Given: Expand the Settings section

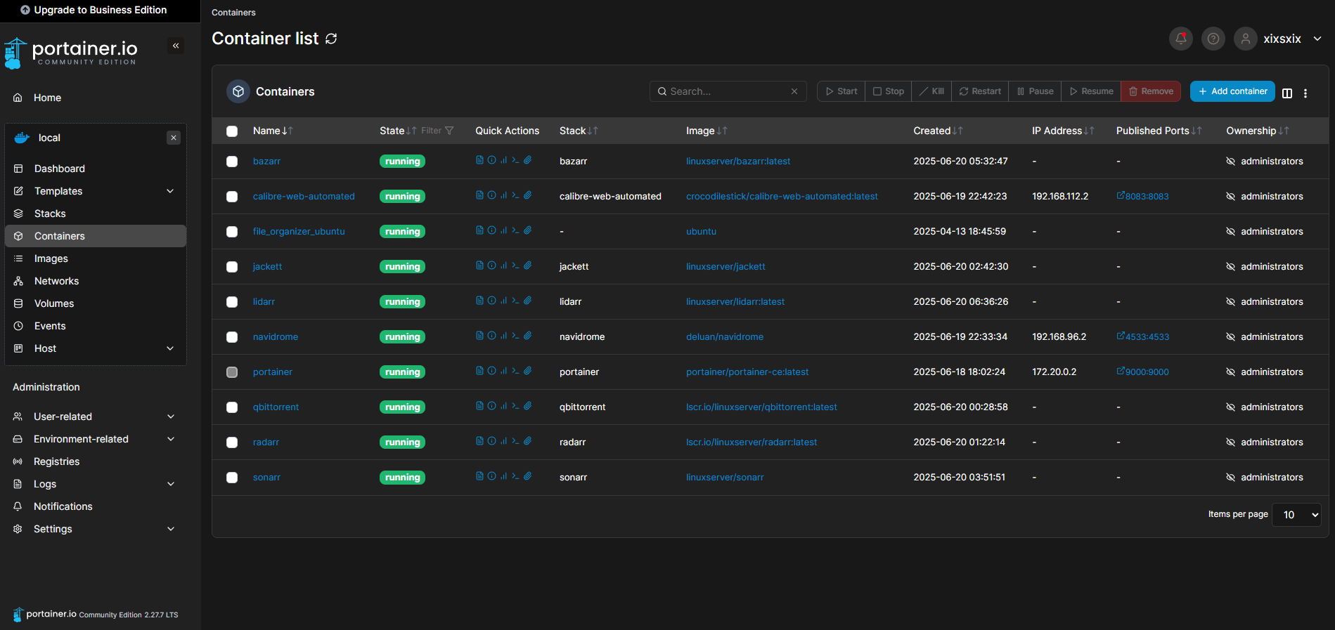Looking at the screenshot, I should click(x=96, y=529).
